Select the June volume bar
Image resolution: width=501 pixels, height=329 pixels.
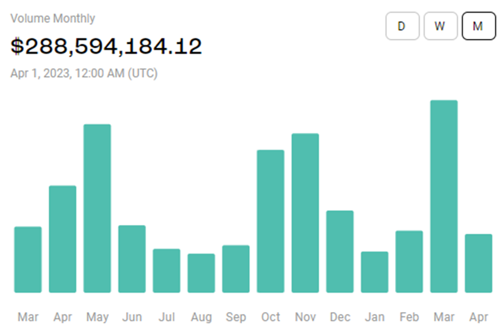click(x=132, y=259)
